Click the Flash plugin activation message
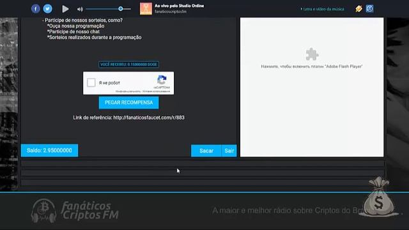This screenshot has height=230, width=409. tap(312, 66)
